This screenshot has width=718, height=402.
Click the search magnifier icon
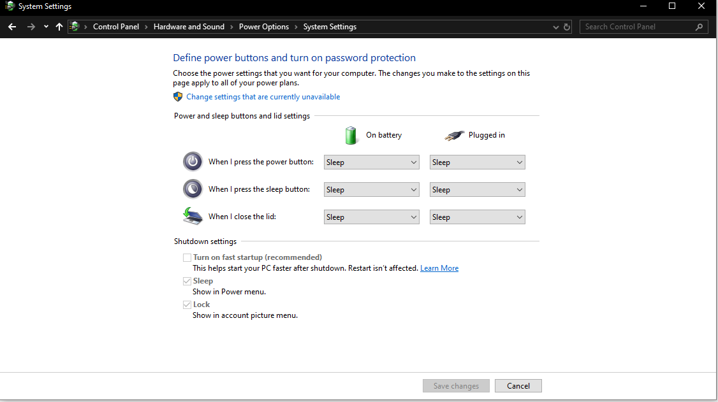[700, 27]
